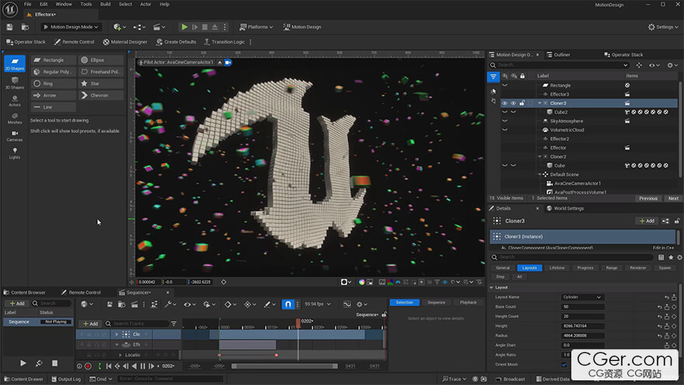Collapse the Default Scene tree item

(539, 174)
